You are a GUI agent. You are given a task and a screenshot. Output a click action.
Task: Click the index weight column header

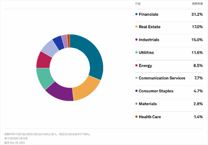point(197,3)
